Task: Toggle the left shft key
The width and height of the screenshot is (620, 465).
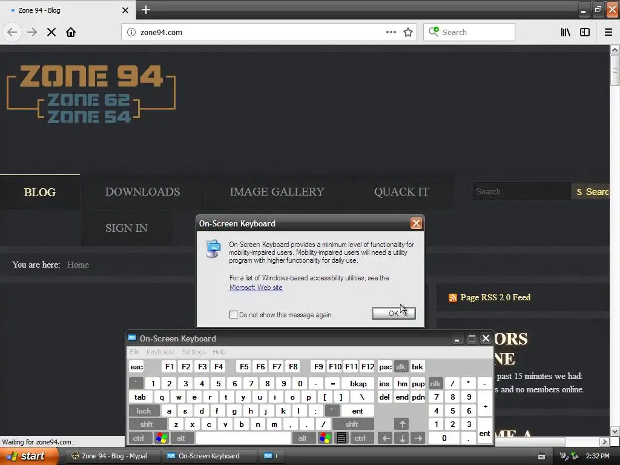Action: pos(147,424)
